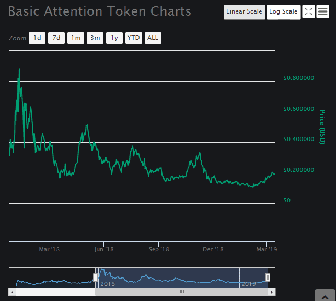Screen dimensions: 336x301
Task: Click the 2018 label in navigator
Action: (108, 284)
